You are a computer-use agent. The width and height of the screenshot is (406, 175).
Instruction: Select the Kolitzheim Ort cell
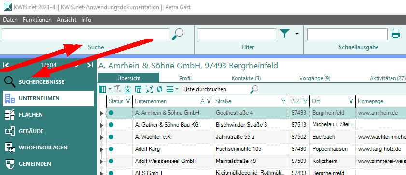tap(333, 161)
